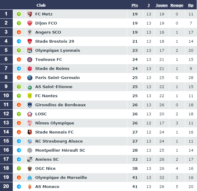Viewport: 197px width, 191px height.
Task: Click the FC Nantes yellow badge
Action: pyautogui.click(x=30, y=96)
